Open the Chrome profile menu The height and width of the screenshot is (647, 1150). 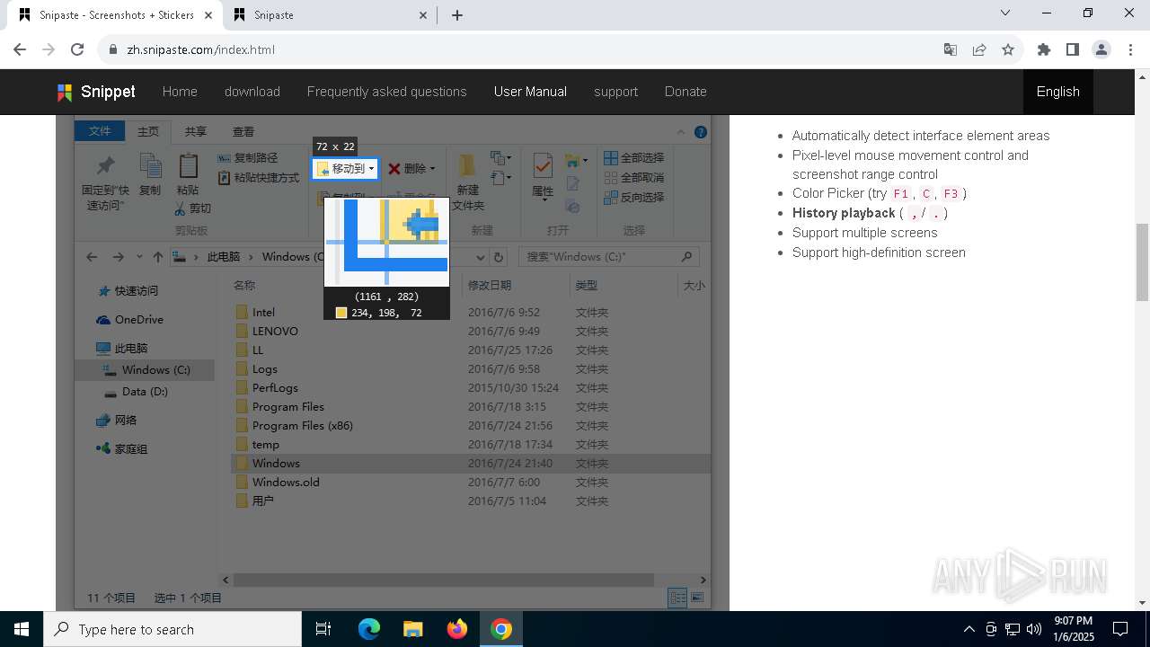1101,49
